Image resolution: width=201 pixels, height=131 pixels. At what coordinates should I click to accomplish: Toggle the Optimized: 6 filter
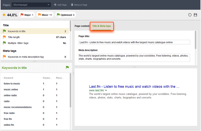tap(65, 15)
